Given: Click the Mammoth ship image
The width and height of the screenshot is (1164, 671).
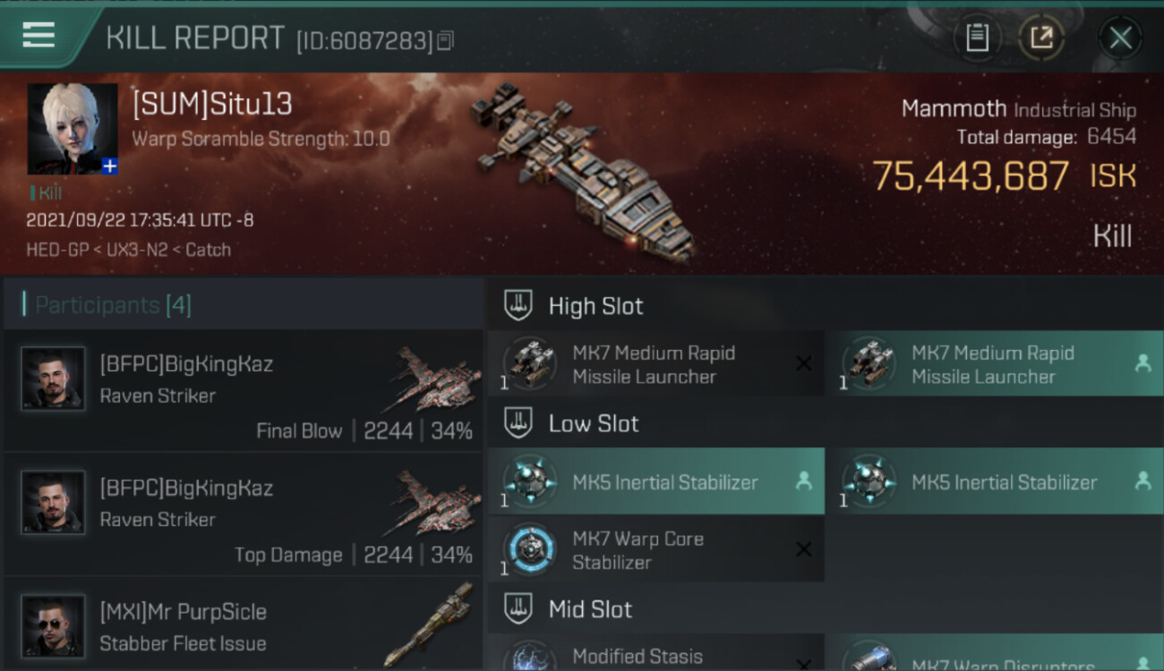Looking at the screenshot, I should [x=582, y=170].
